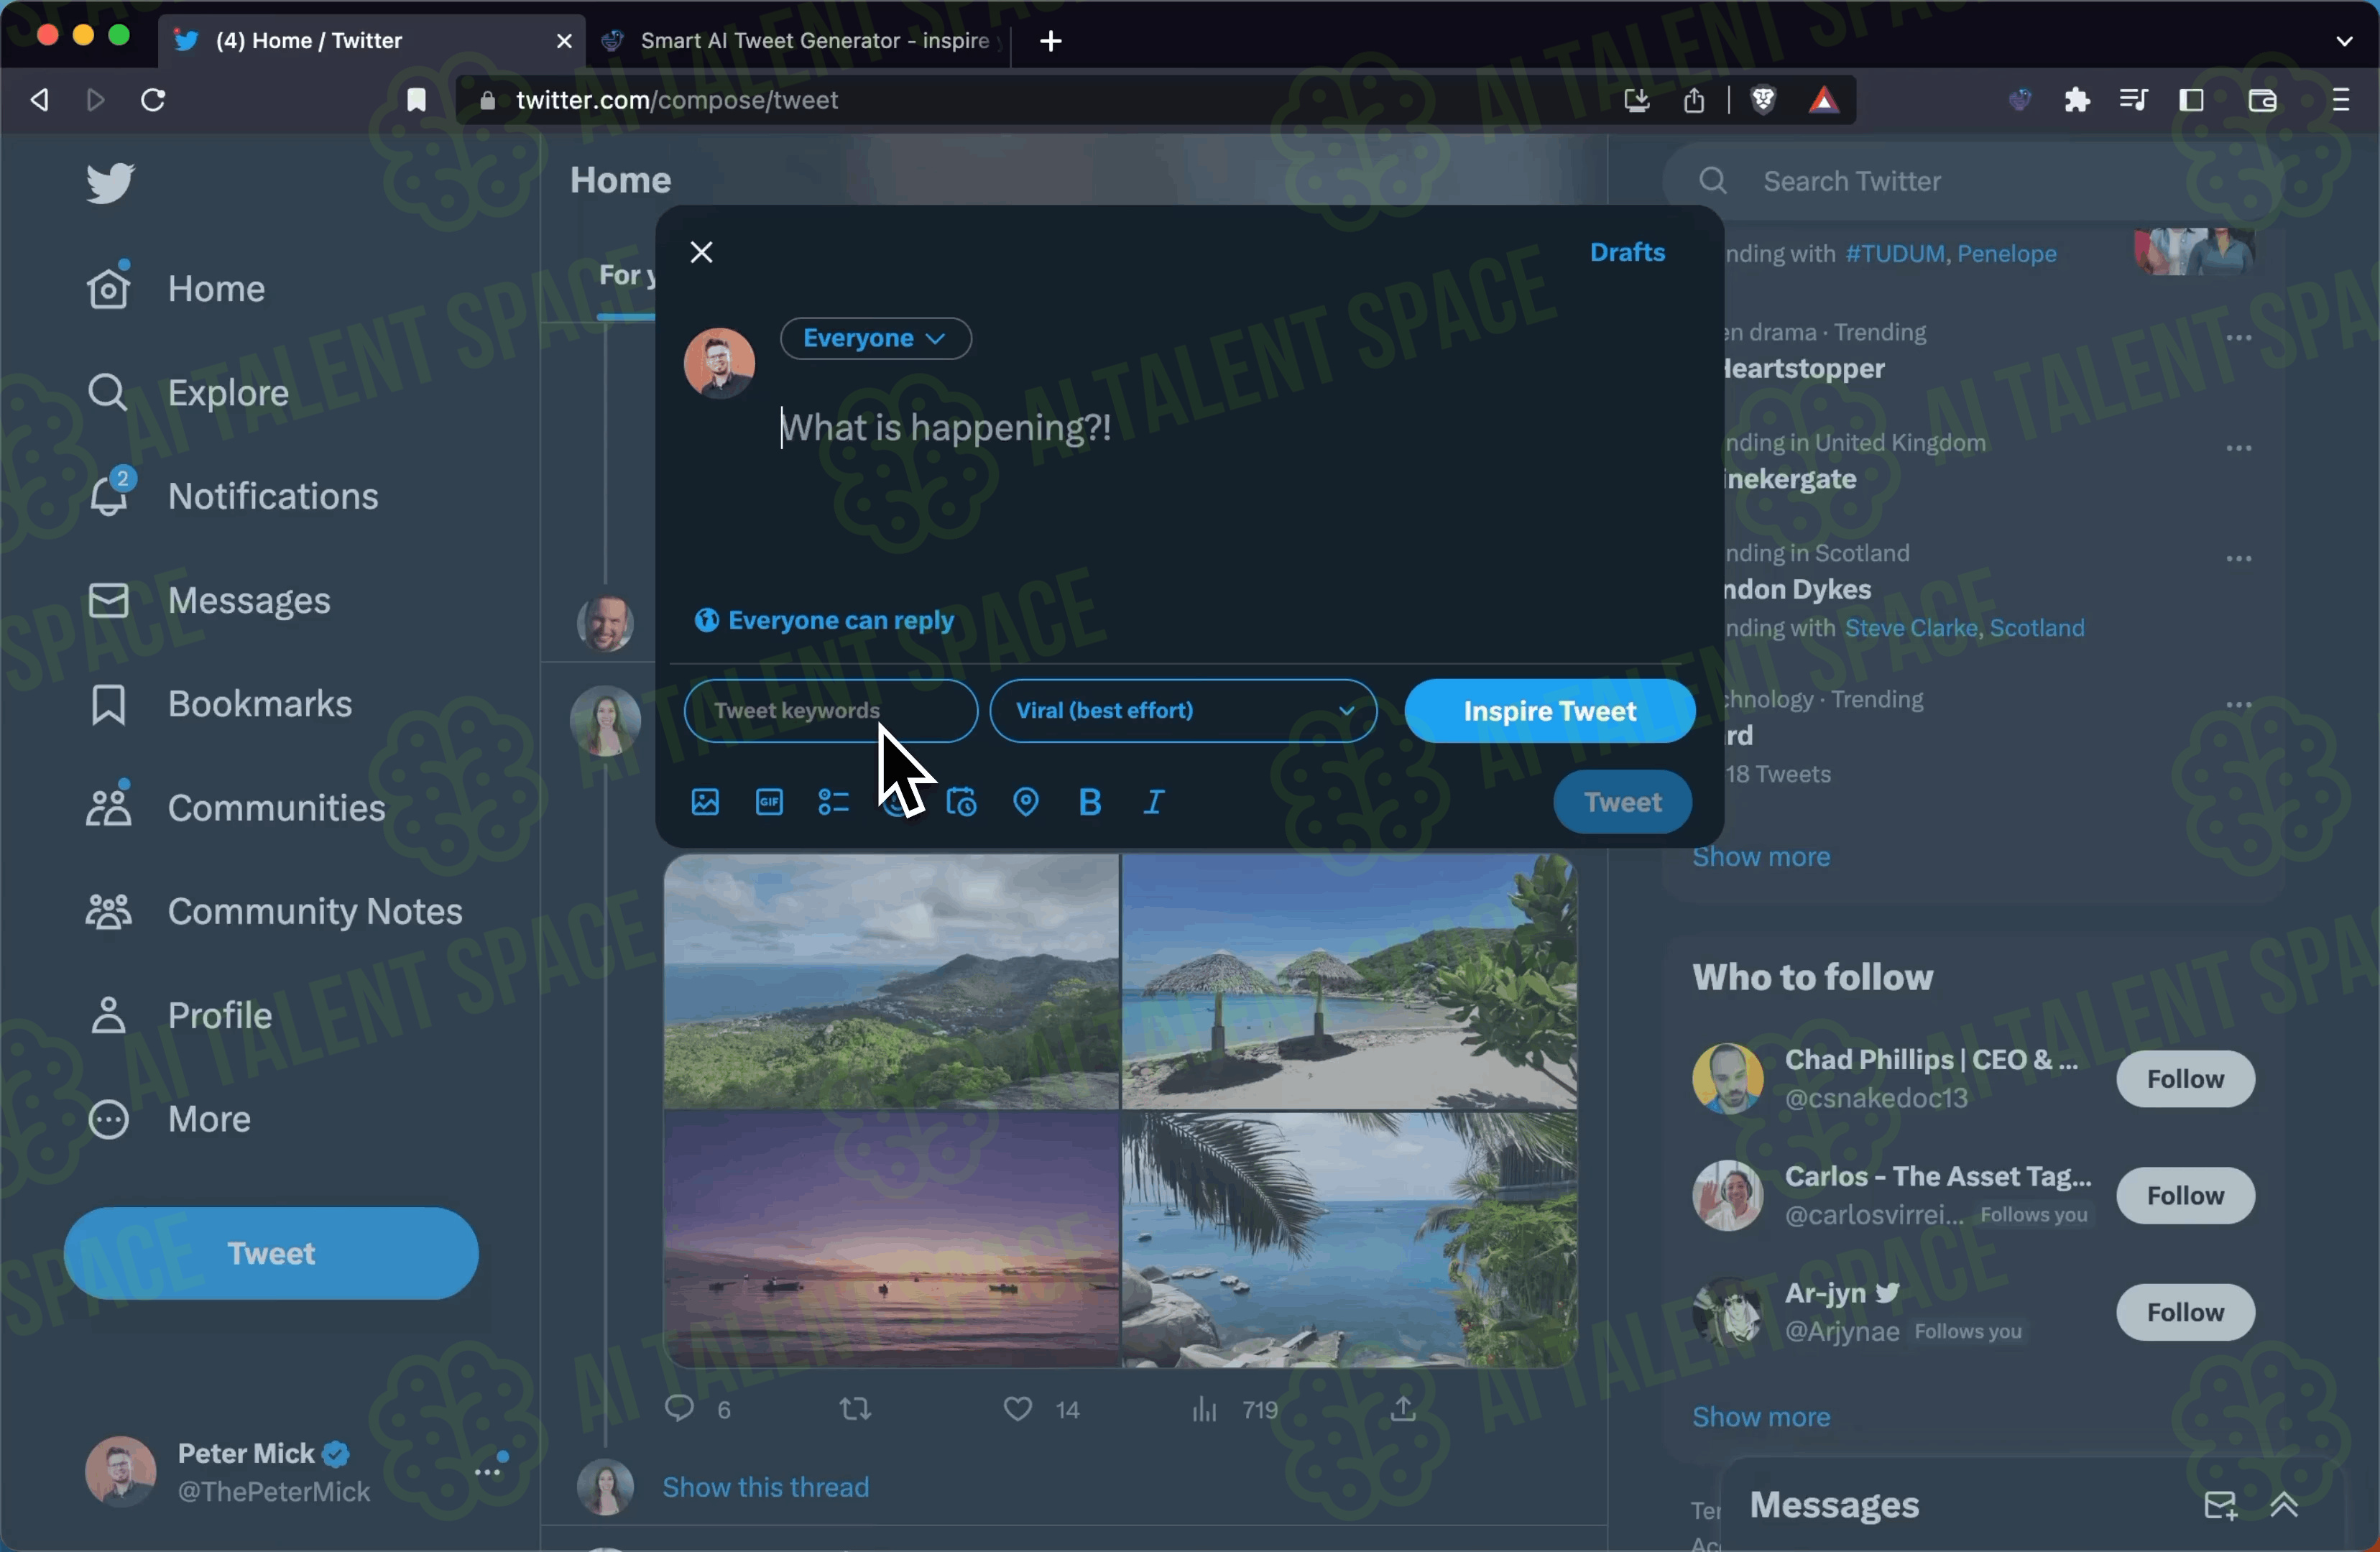Open Communities in sidebar

[x=236, y=808]
